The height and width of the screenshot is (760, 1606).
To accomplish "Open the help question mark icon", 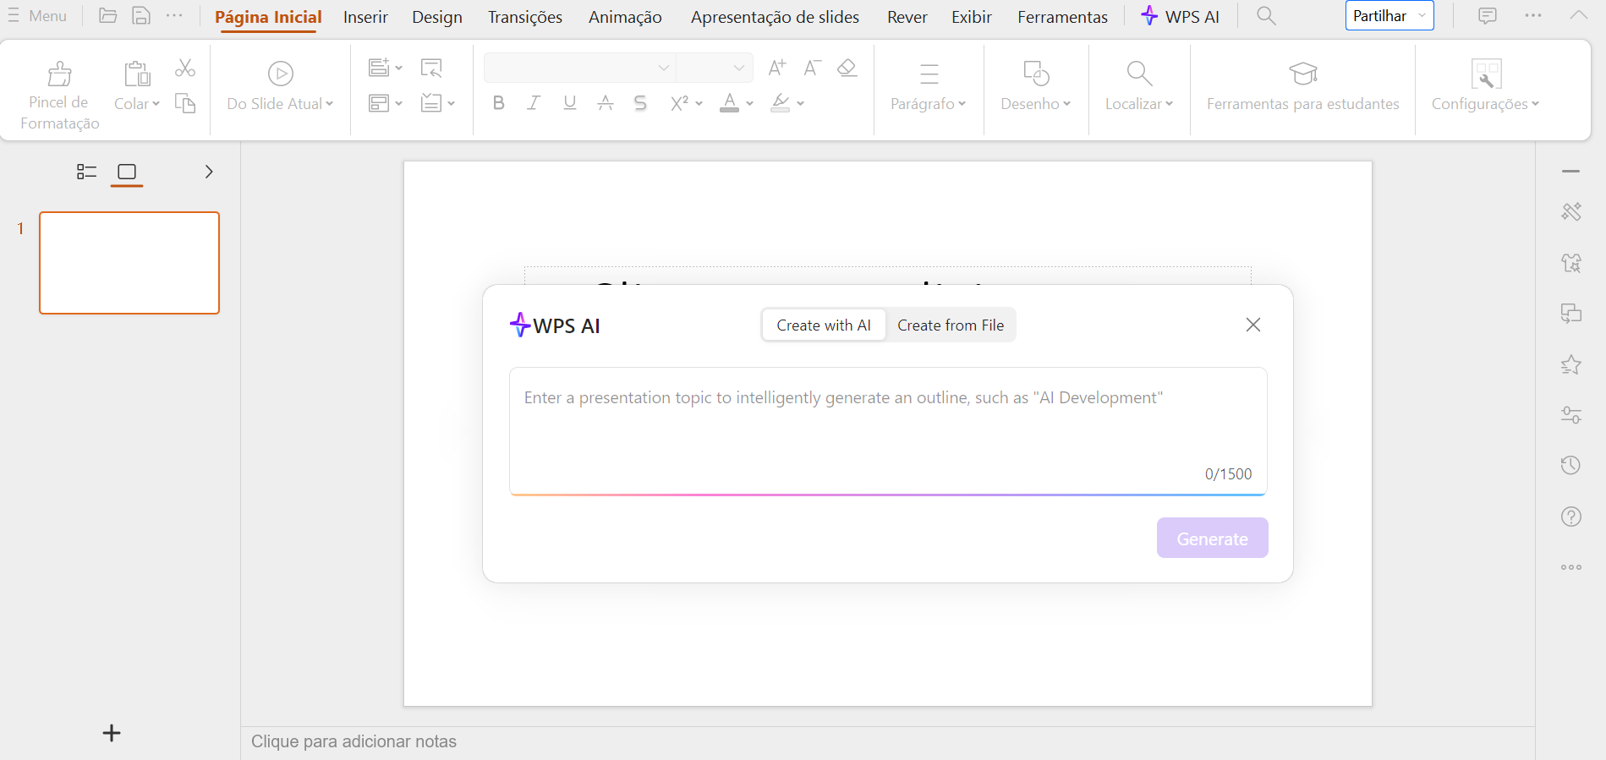I will click(x=1570, y=517).
